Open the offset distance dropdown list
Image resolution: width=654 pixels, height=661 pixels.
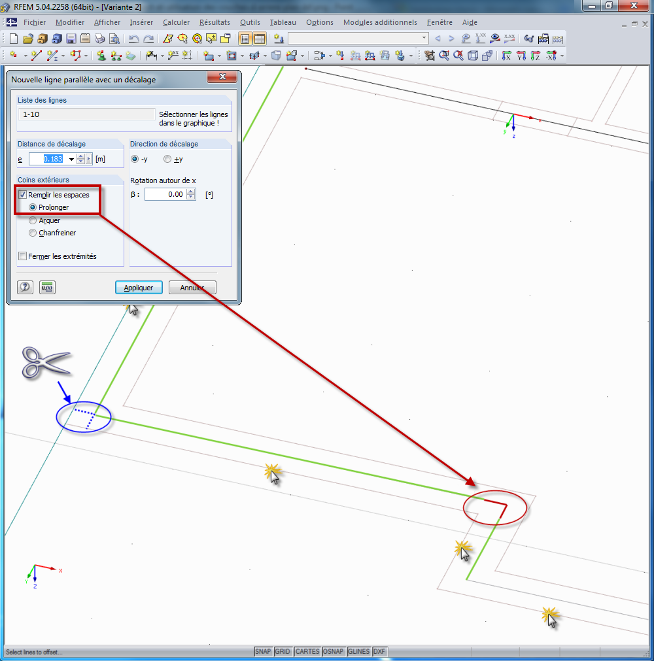[72, 159]
